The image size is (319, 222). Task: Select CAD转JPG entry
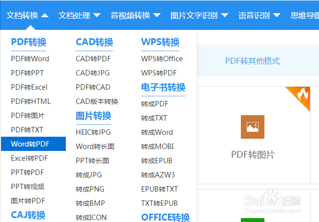pyautogui.click(x=92, y=73)
